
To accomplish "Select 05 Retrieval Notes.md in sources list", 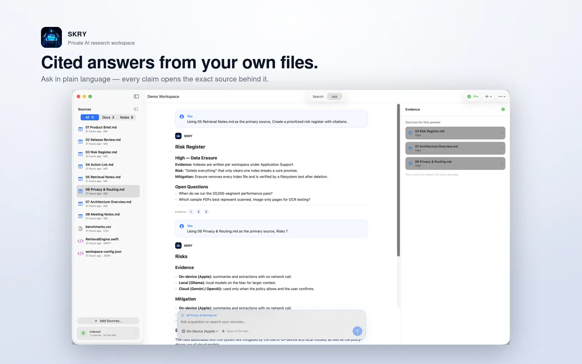I will [x=108, y=179].
